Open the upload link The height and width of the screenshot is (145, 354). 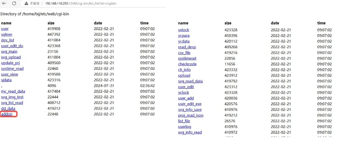pyautogui.click(x=184, y=75)
